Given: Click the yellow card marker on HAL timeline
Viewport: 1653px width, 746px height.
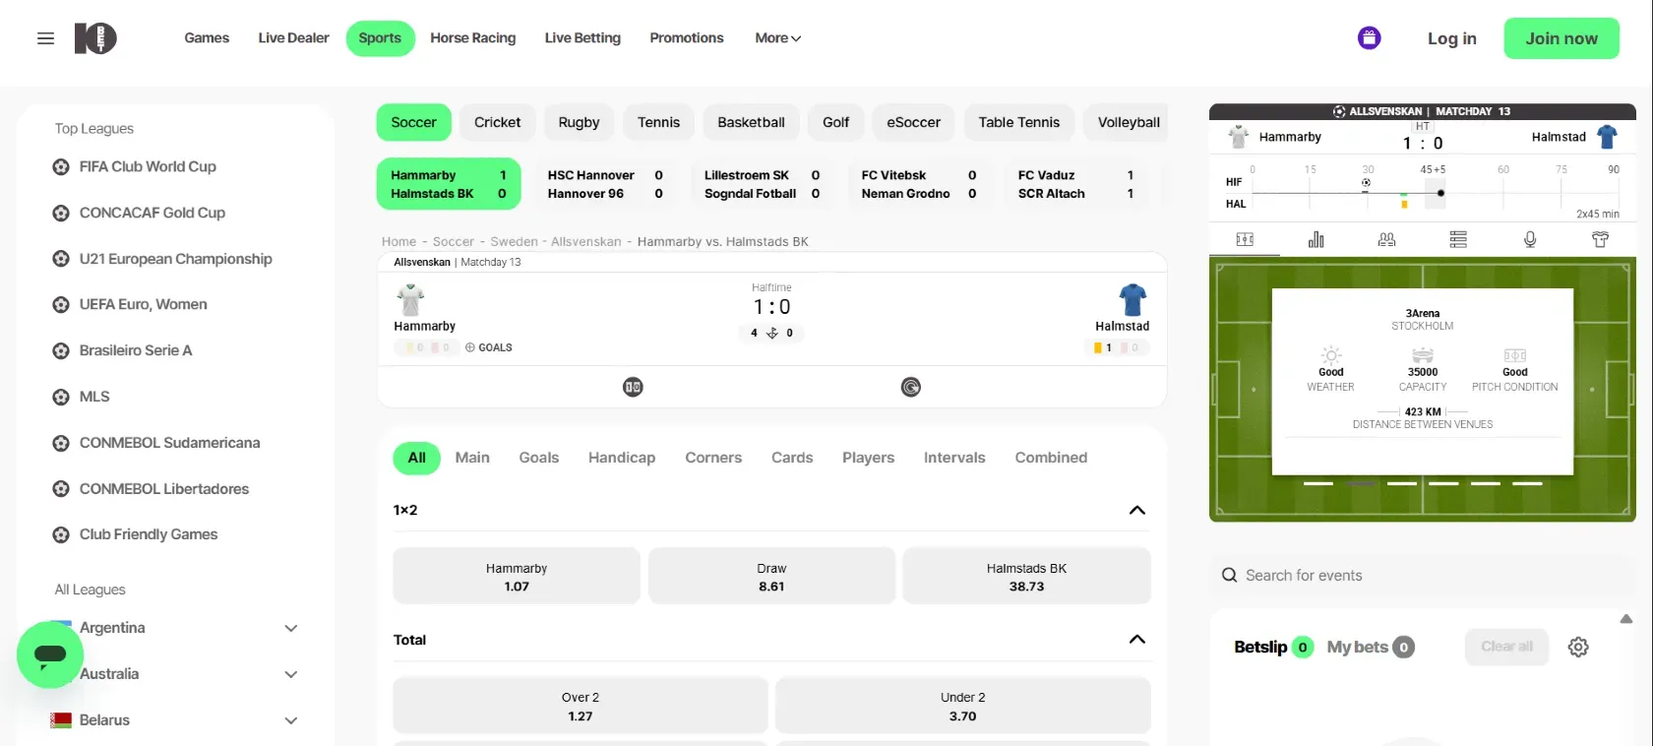Looking at the screenshot, I should click(1404, 205).
